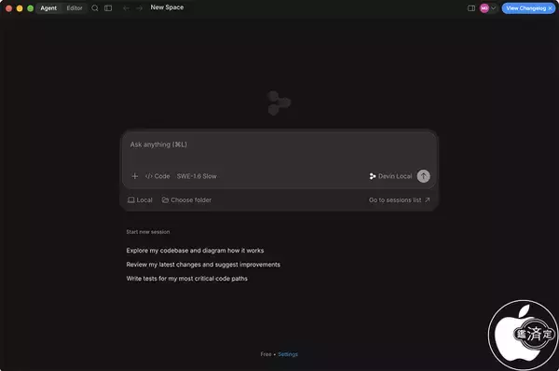
Task: Open the Devin Local agent selector
Action: pyautogui.click(x=390, y=176)
